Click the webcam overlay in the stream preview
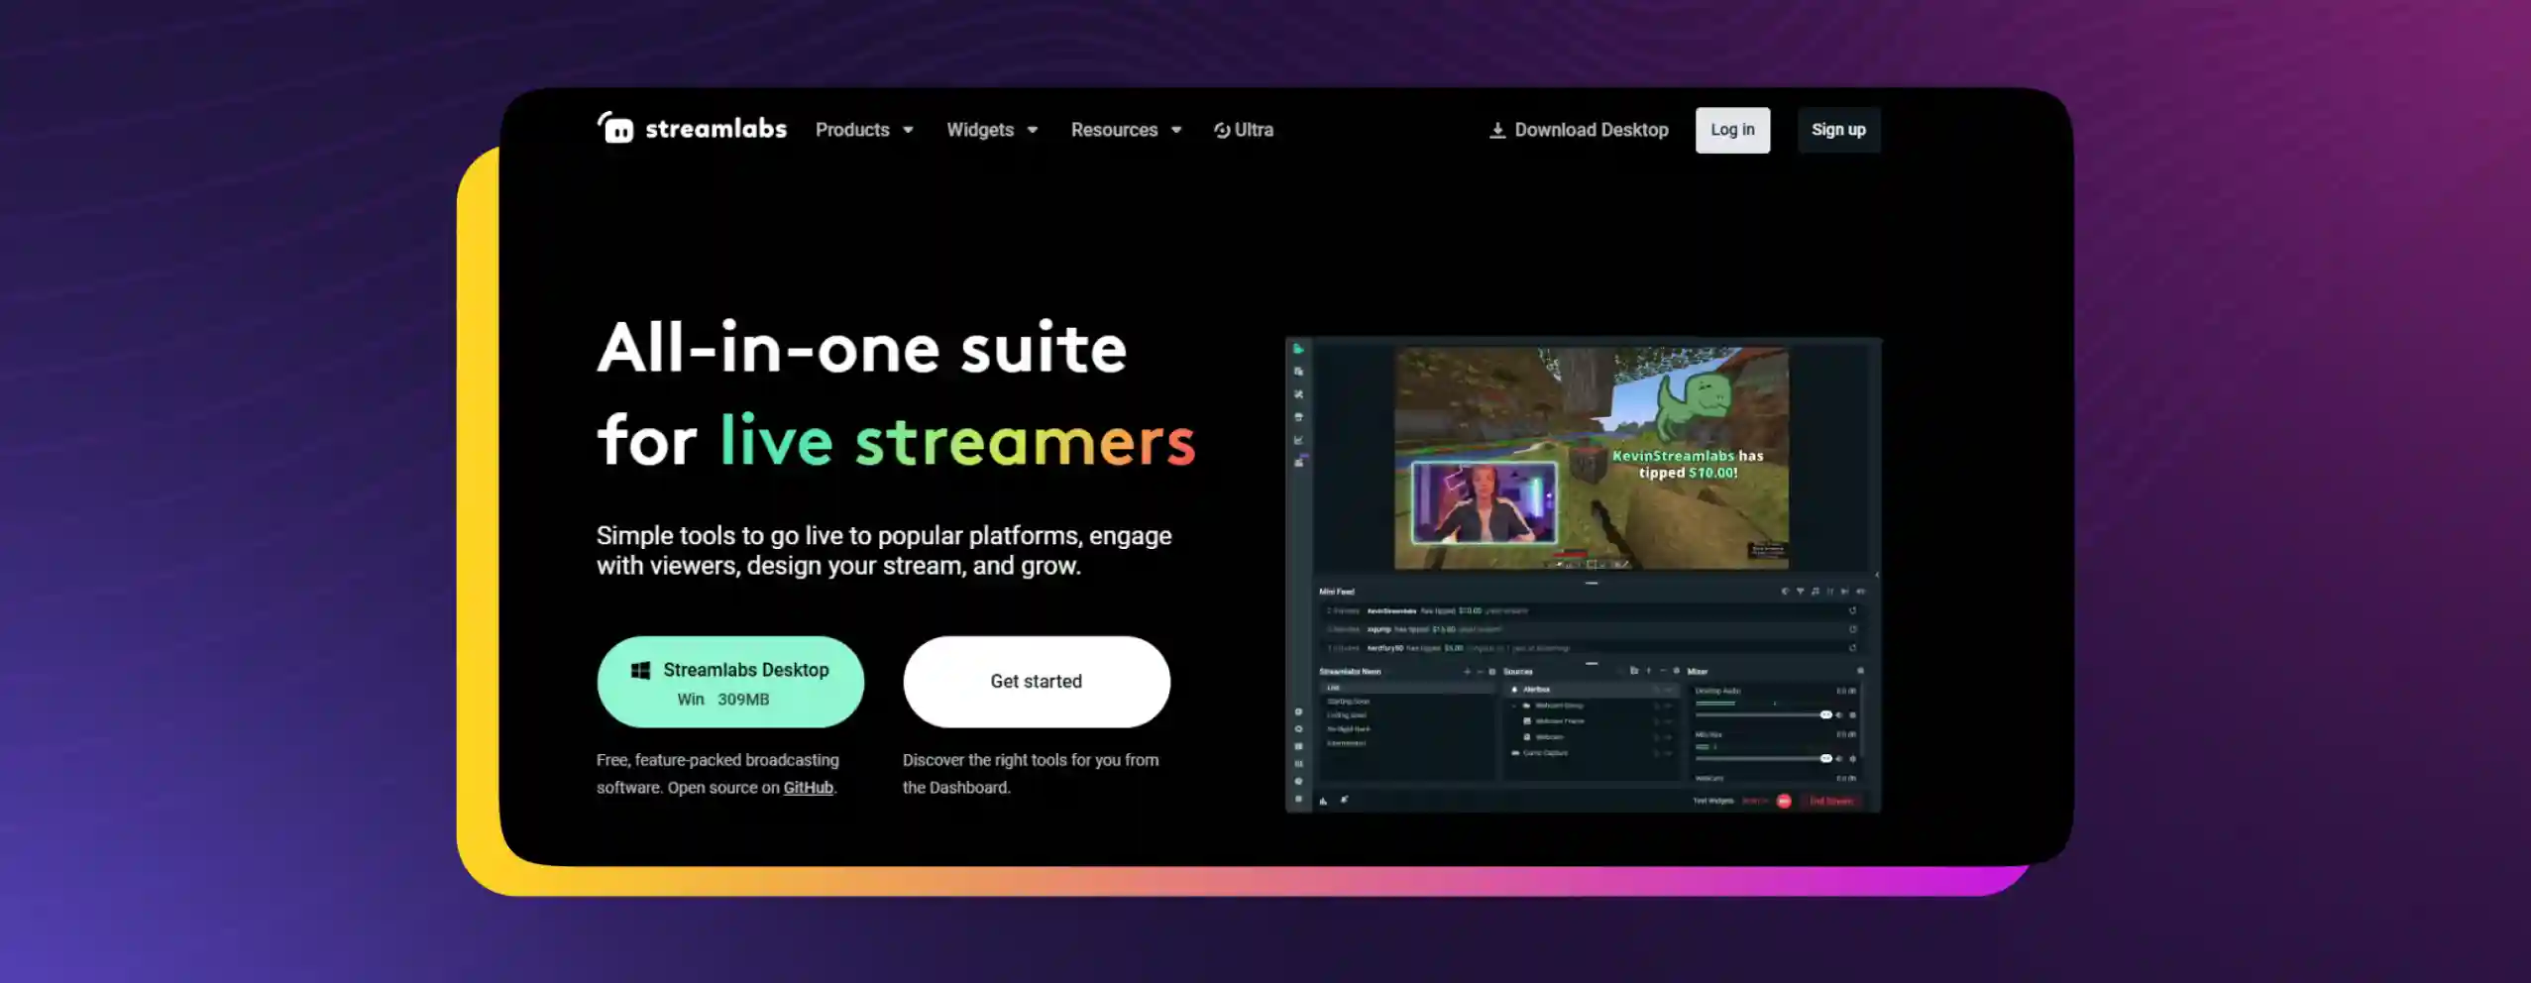The image size is (2531, 983). click(x=1484, y=502)
